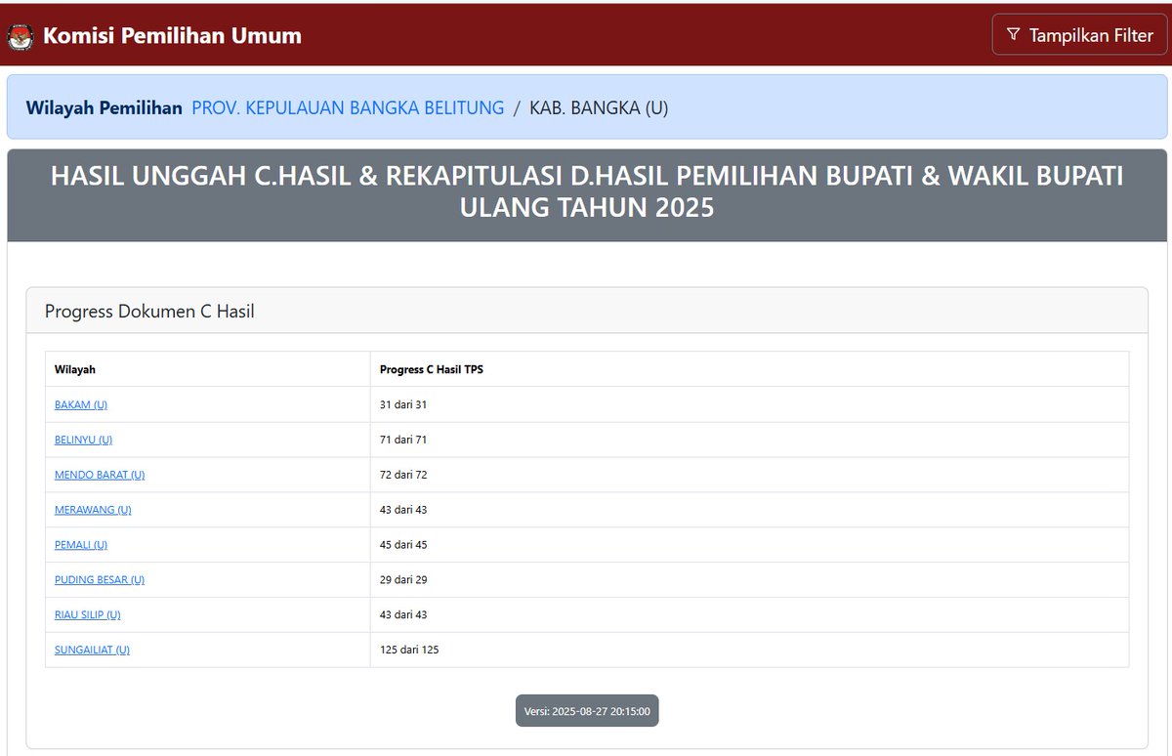Click the Versi 2025-08-27 timestamp badge
The width and height of the screenshot is (1172, 756).
[586, 710]
